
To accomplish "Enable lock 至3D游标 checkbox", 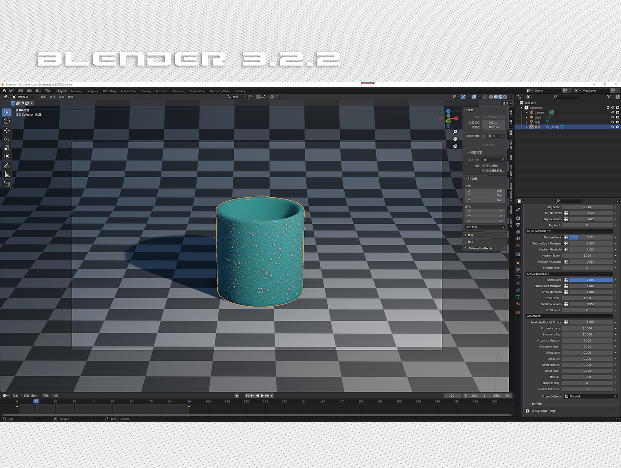I will [483, 166].
